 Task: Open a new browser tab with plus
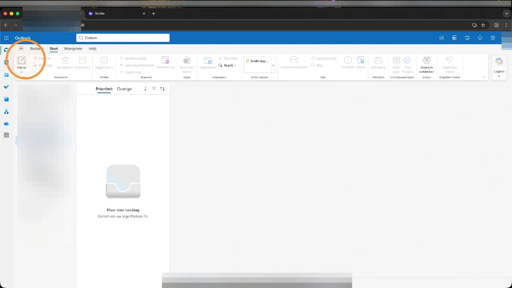coord(154,14)
